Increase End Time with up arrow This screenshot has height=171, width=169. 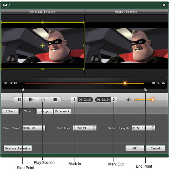(94, 127)
